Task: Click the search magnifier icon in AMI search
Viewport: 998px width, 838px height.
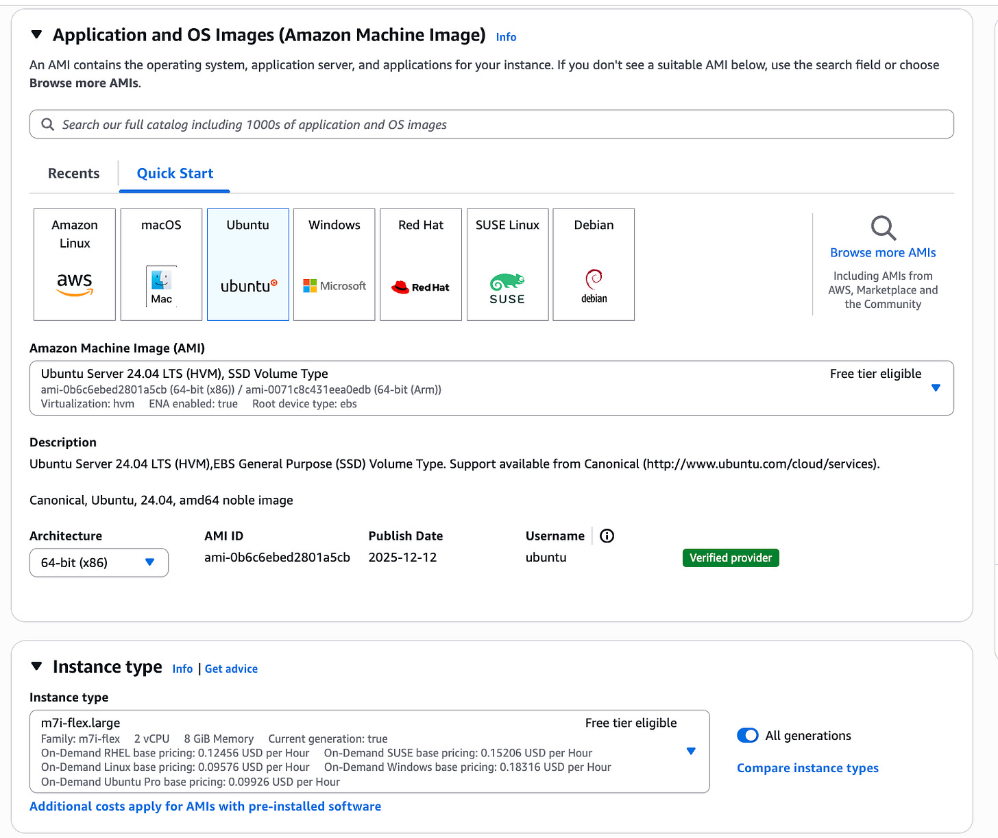Action: pos(47,124)
